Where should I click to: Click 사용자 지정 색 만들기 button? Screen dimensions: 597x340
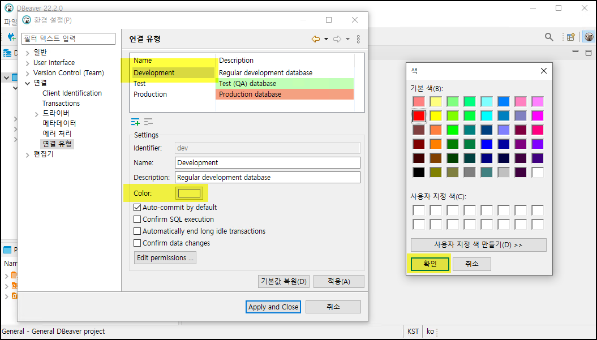(x=479, y=245)
